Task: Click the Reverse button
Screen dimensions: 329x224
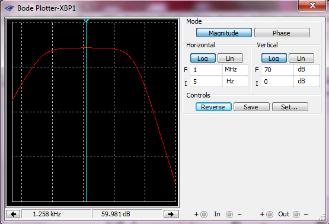Action: 213,107
